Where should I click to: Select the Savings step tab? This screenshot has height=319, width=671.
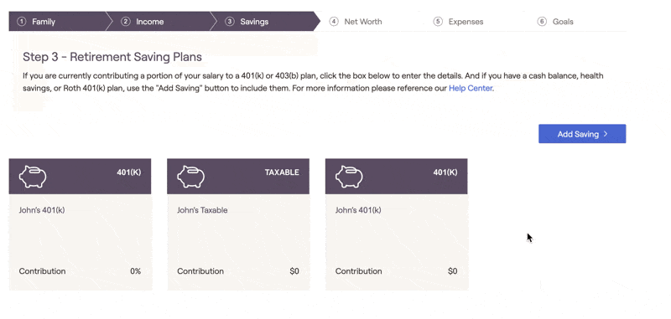(265, 22)
